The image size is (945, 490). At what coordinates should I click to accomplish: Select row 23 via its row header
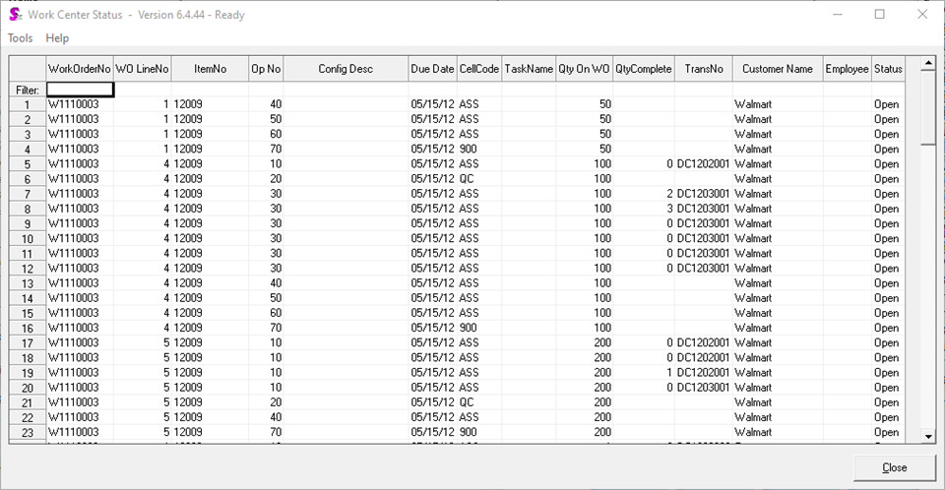[x=28, y=432]
